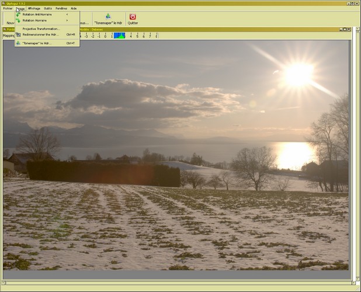Close the inner HDR image window
This screenshot has width=361, height=292.
click(x=349, y=29)
